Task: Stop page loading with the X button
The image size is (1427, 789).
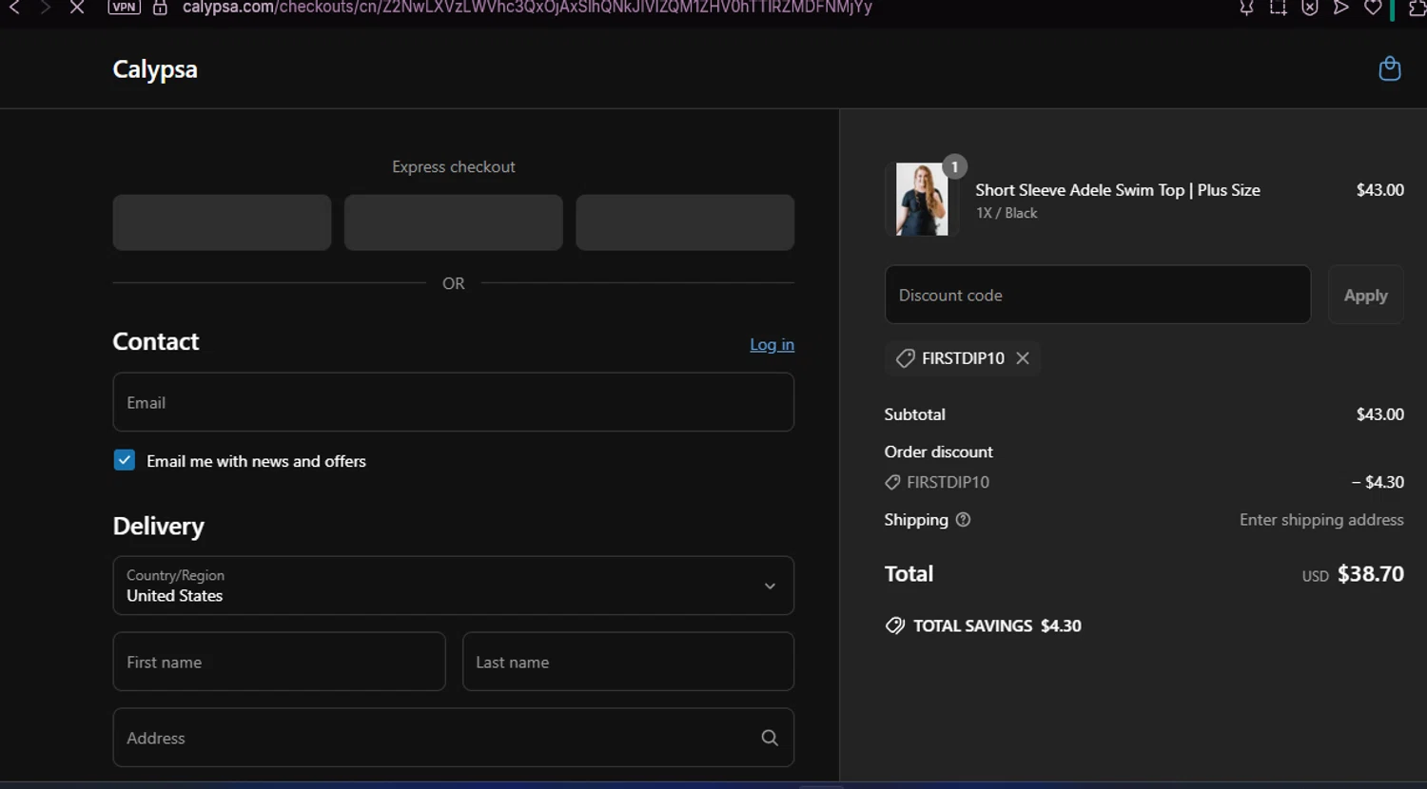Action: [x=77, y=8]
